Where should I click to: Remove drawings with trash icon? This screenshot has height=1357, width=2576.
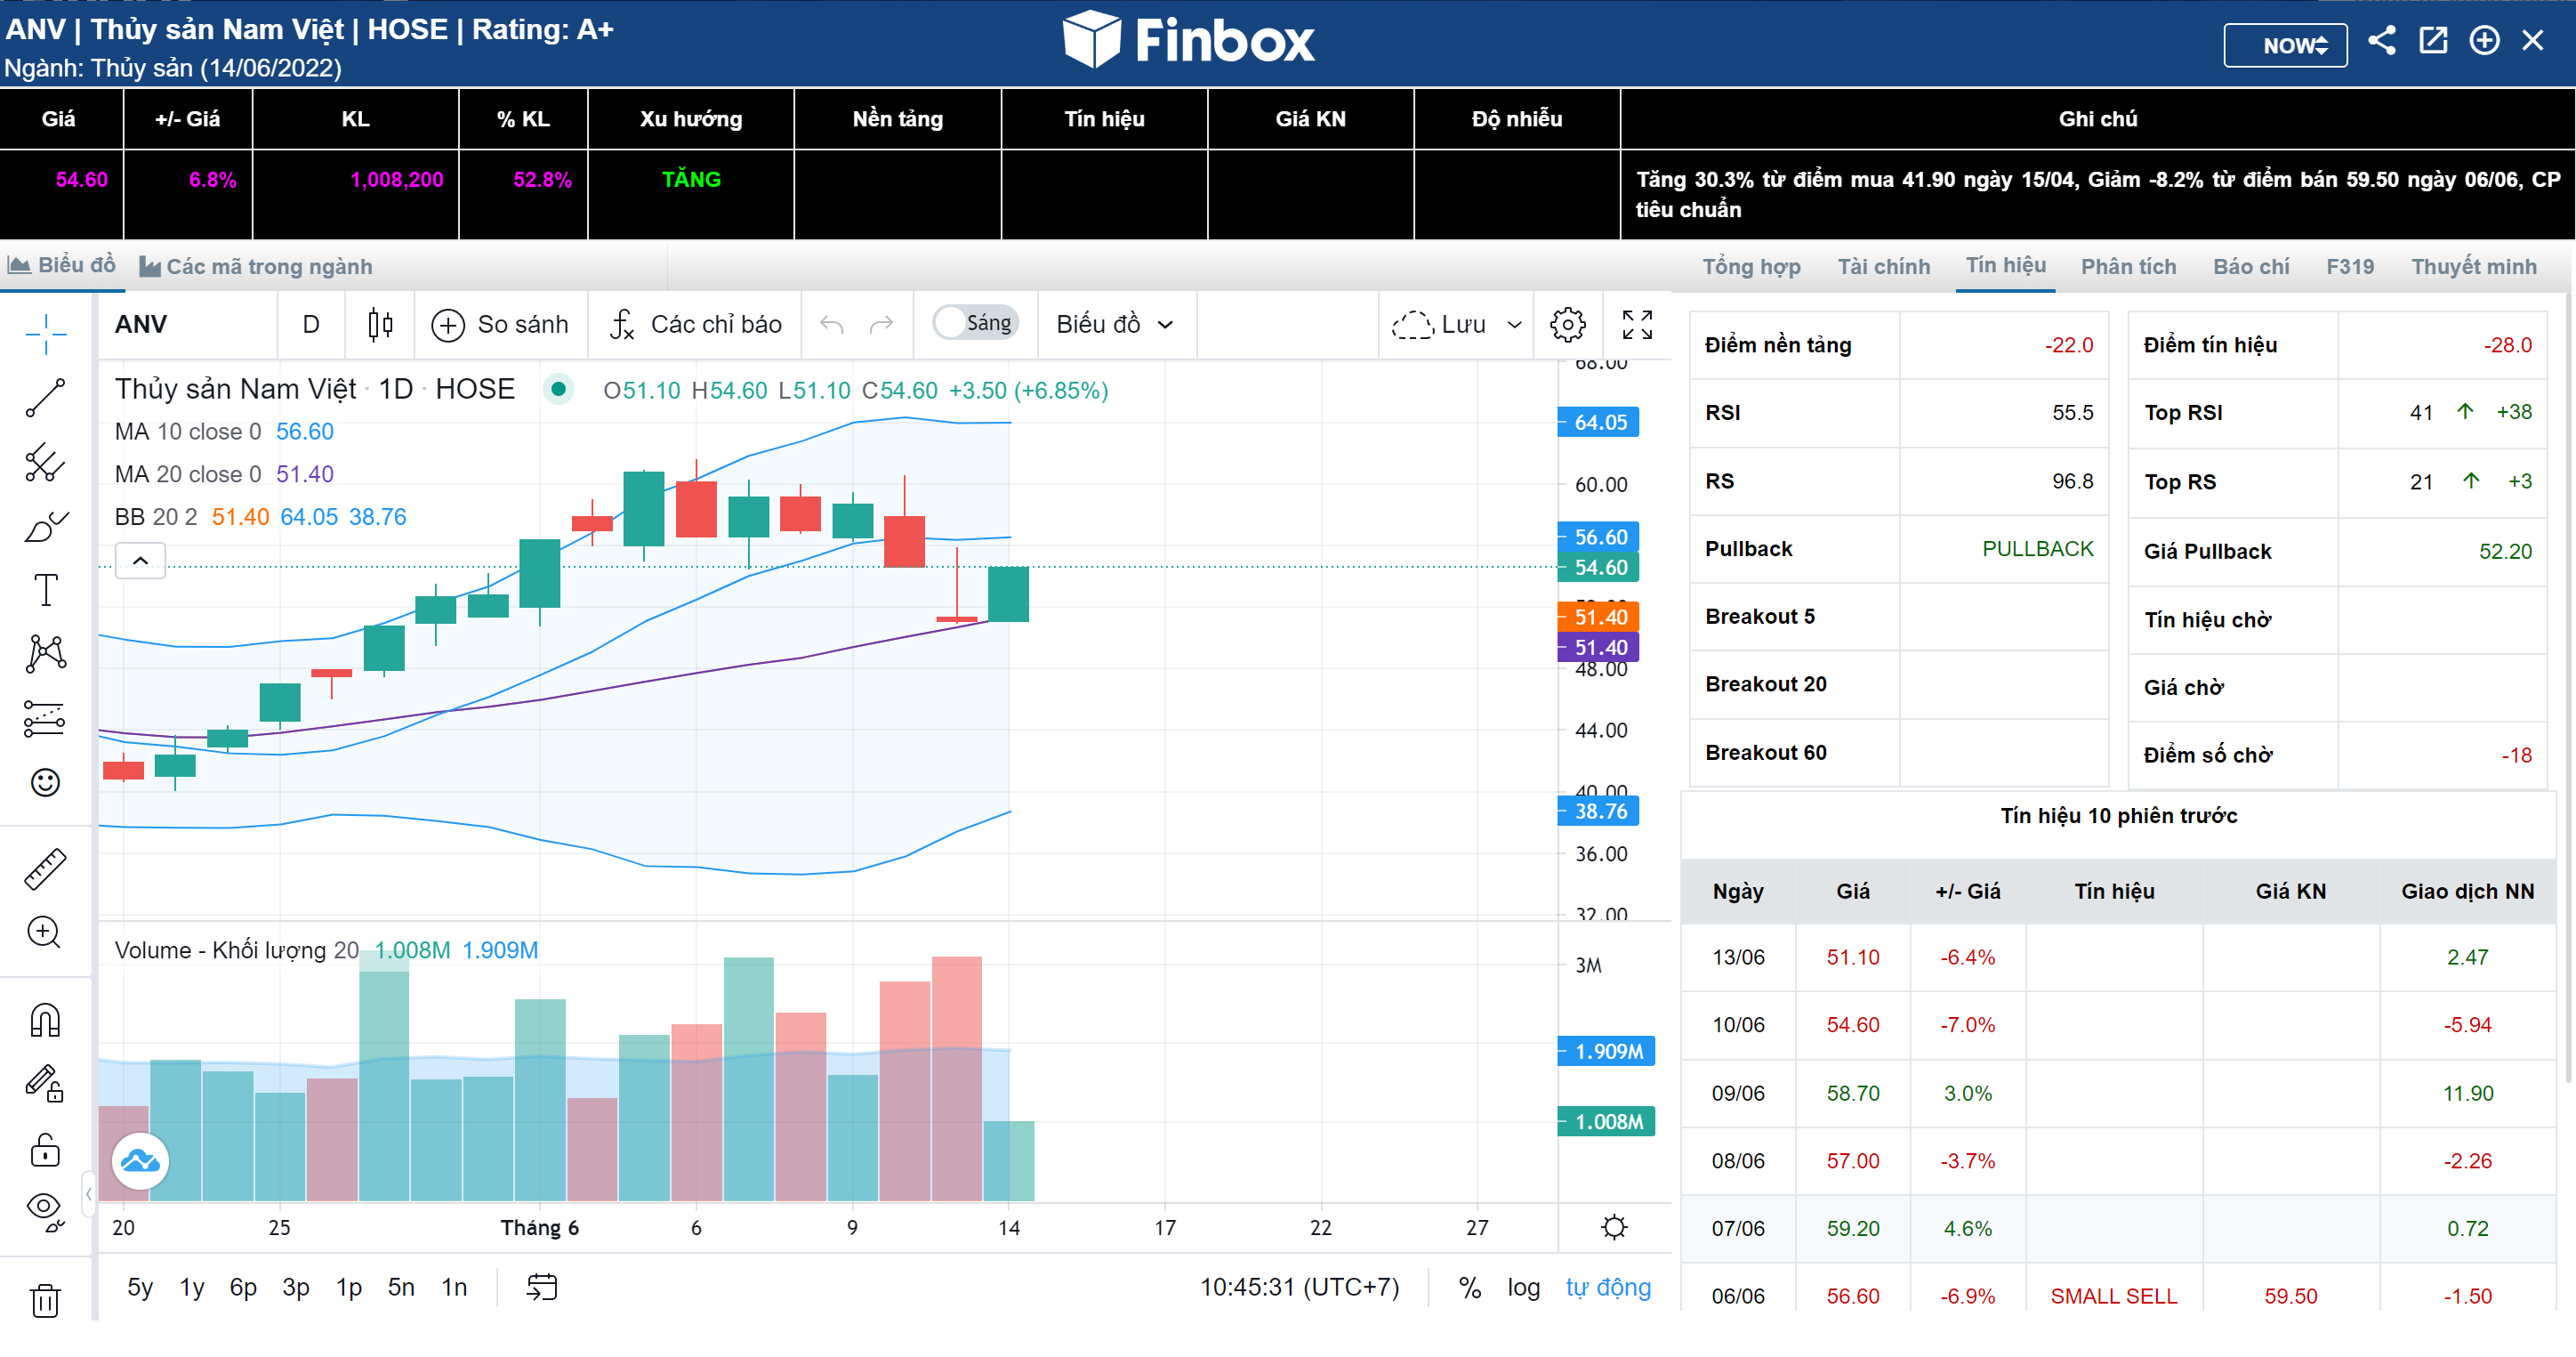(x=45, y=1301)
